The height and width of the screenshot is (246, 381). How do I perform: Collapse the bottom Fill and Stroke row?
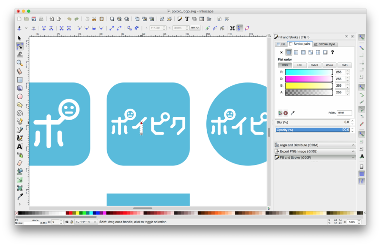point(315,158)
